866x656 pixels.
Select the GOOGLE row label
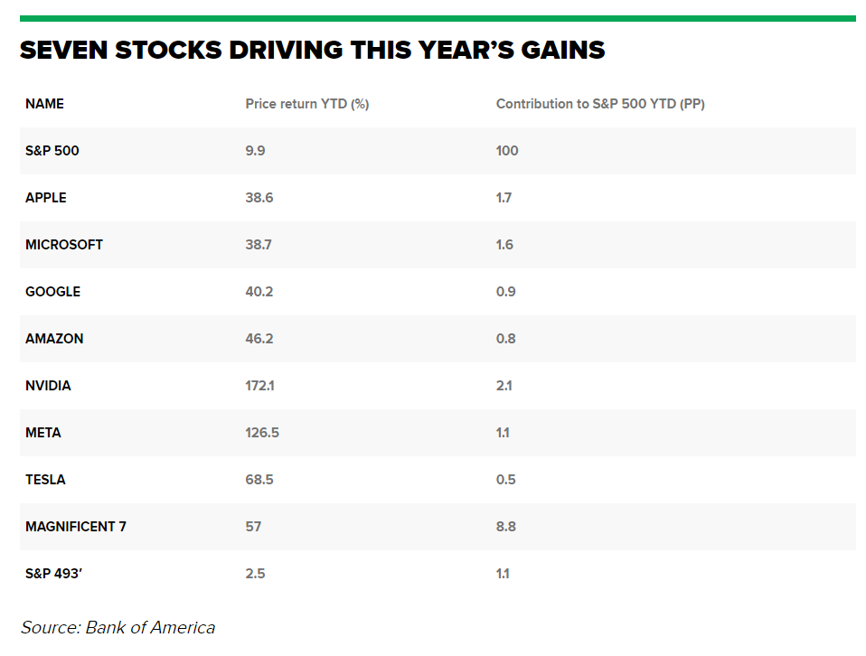point(53,292)
